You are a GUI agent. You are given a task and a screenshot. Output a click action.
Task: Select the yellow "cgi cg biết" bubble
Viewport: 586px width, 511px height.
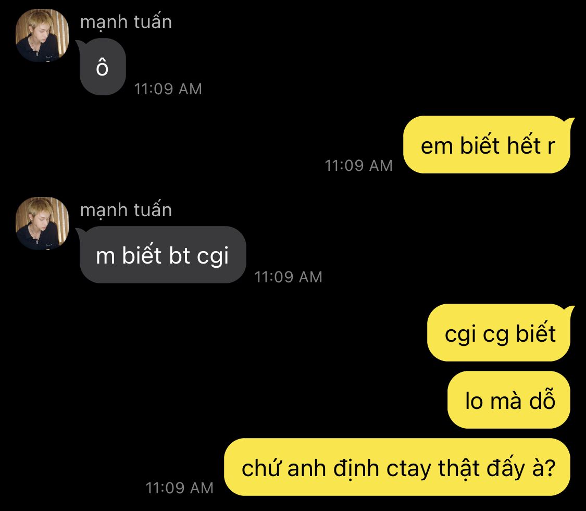tap(499, 333)
